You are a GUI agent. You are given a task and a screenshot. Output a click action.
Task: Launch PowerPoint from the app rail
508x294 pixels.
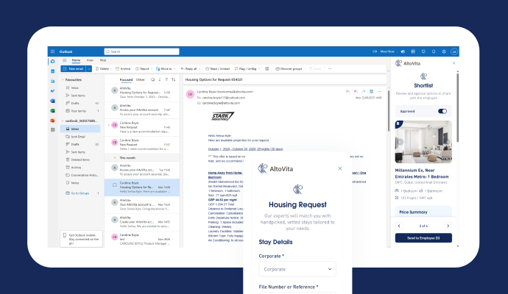[x=52, y=121]
